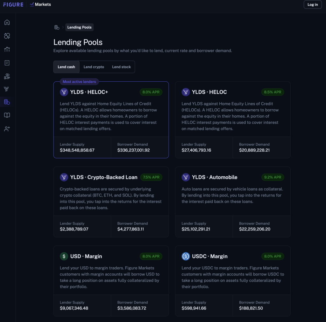The height and width of the screenshot is (322, 326).
Task: Switch to the Lend stock tab
Action: click(x=121, y=67)
